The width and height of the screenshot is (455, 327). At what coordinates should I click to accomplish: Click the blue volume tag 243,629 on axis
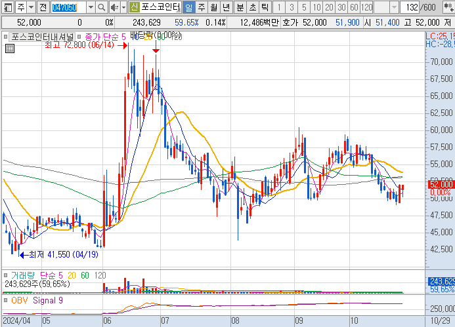441,281
